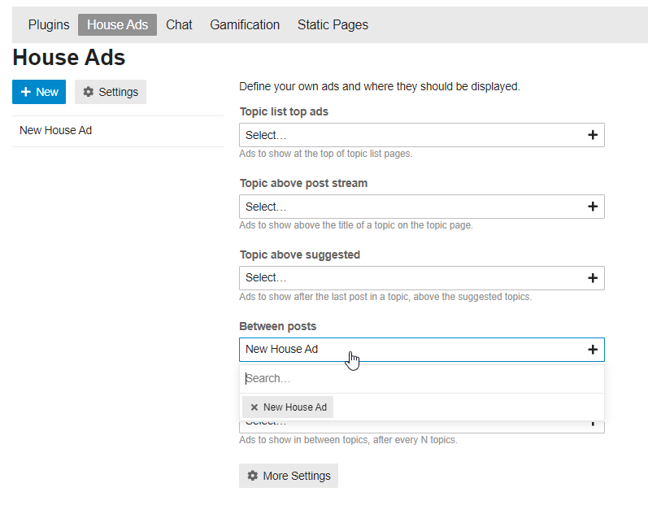Remove New House Ad via the x icon
The height and width of the screenshot is (505, 648).
click(x=254, y=407)
